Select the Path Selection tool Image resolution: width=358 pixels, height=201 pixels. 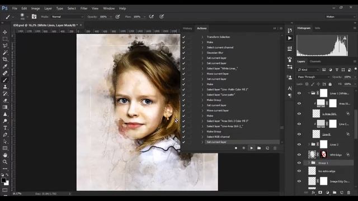pyautogui.click(x=5, y=141)
